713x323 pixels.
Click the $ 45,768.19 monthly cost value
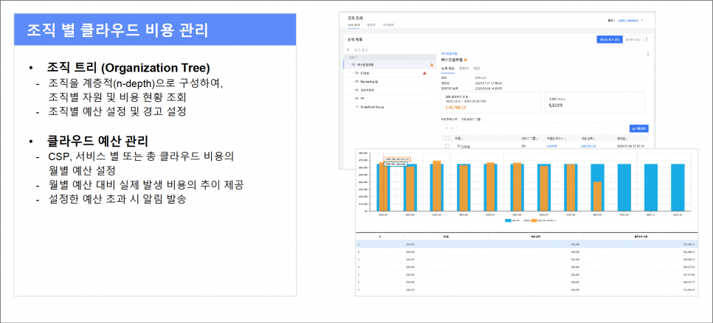[x=455, y=107]
